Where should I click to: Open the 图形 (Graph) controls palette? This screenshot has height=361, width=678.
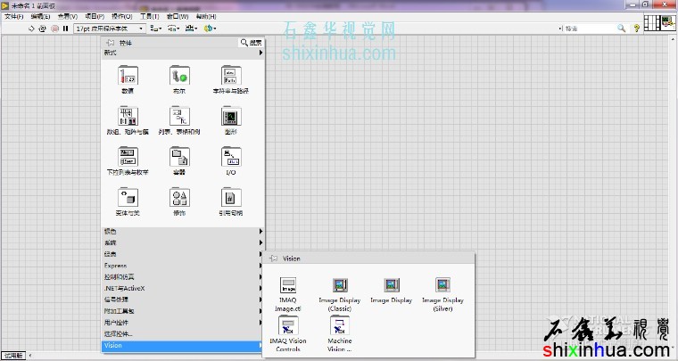(230, 117)
